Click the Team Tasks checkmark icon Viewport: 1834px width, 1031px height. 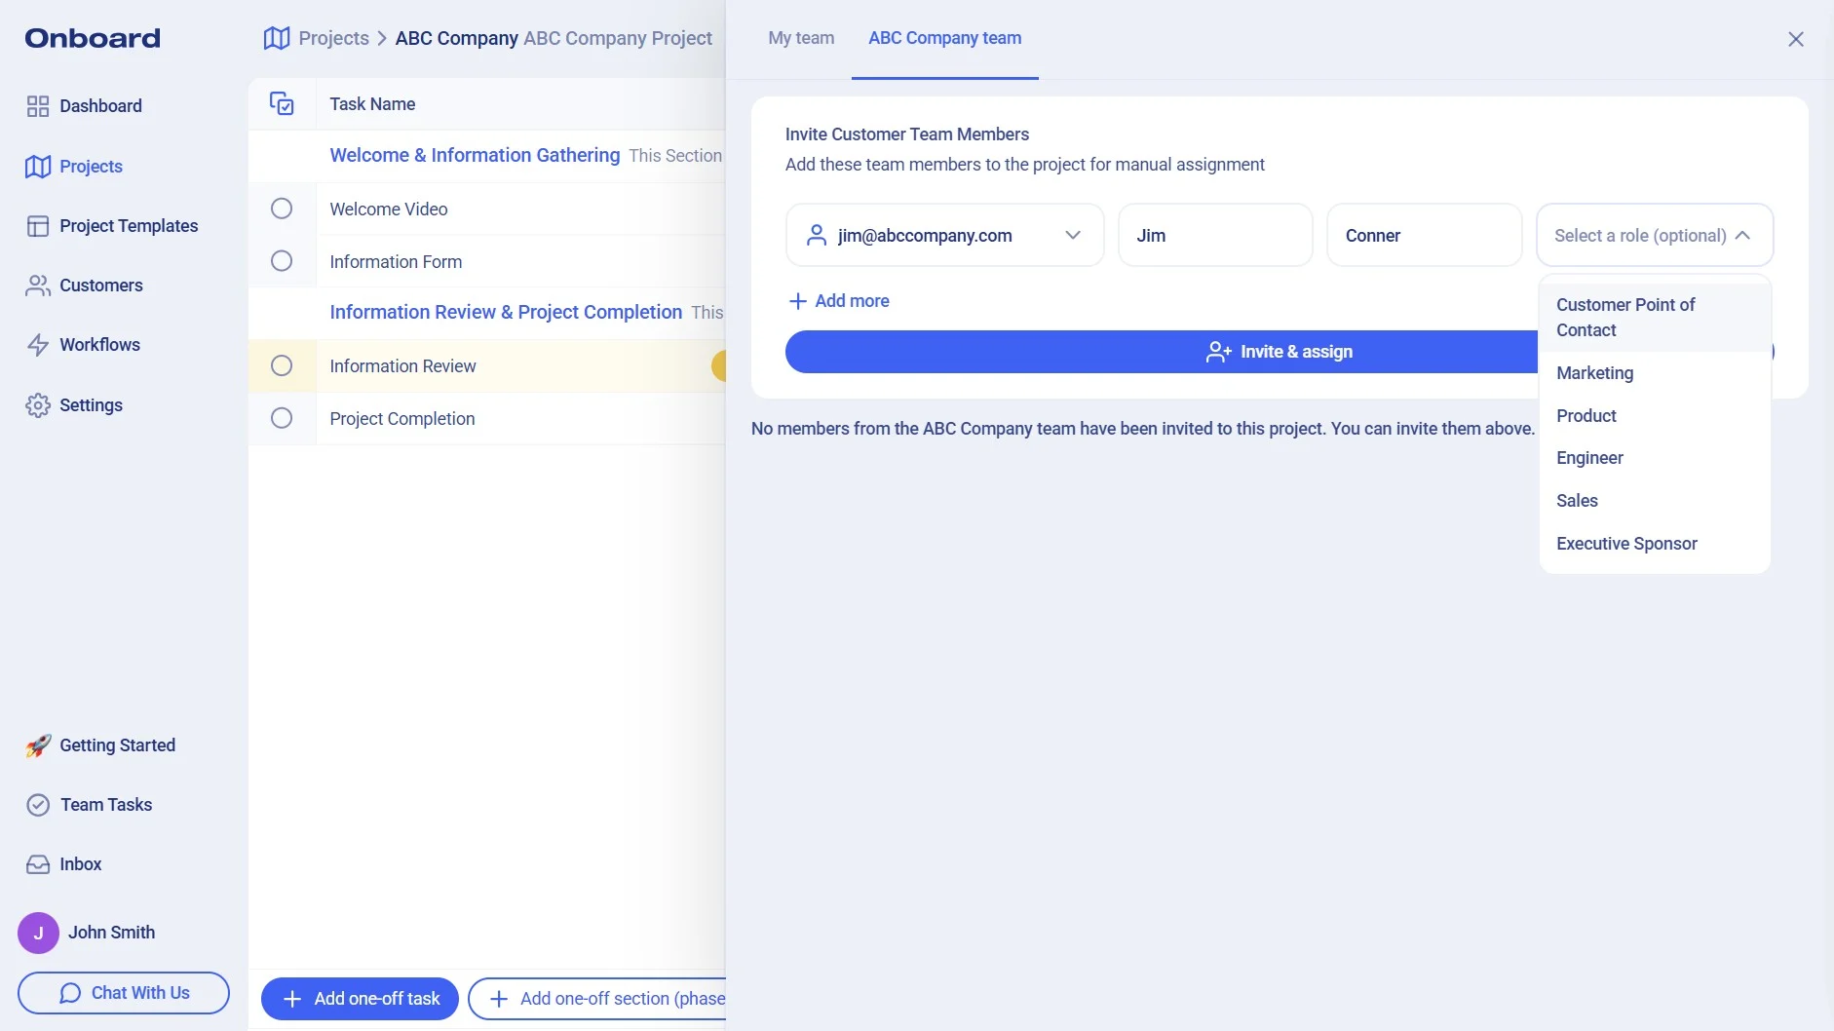[38, 805]
